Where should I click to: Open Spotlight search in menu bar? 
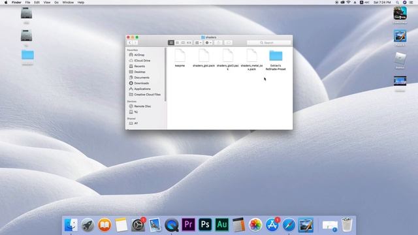click(x=398, y=3)
